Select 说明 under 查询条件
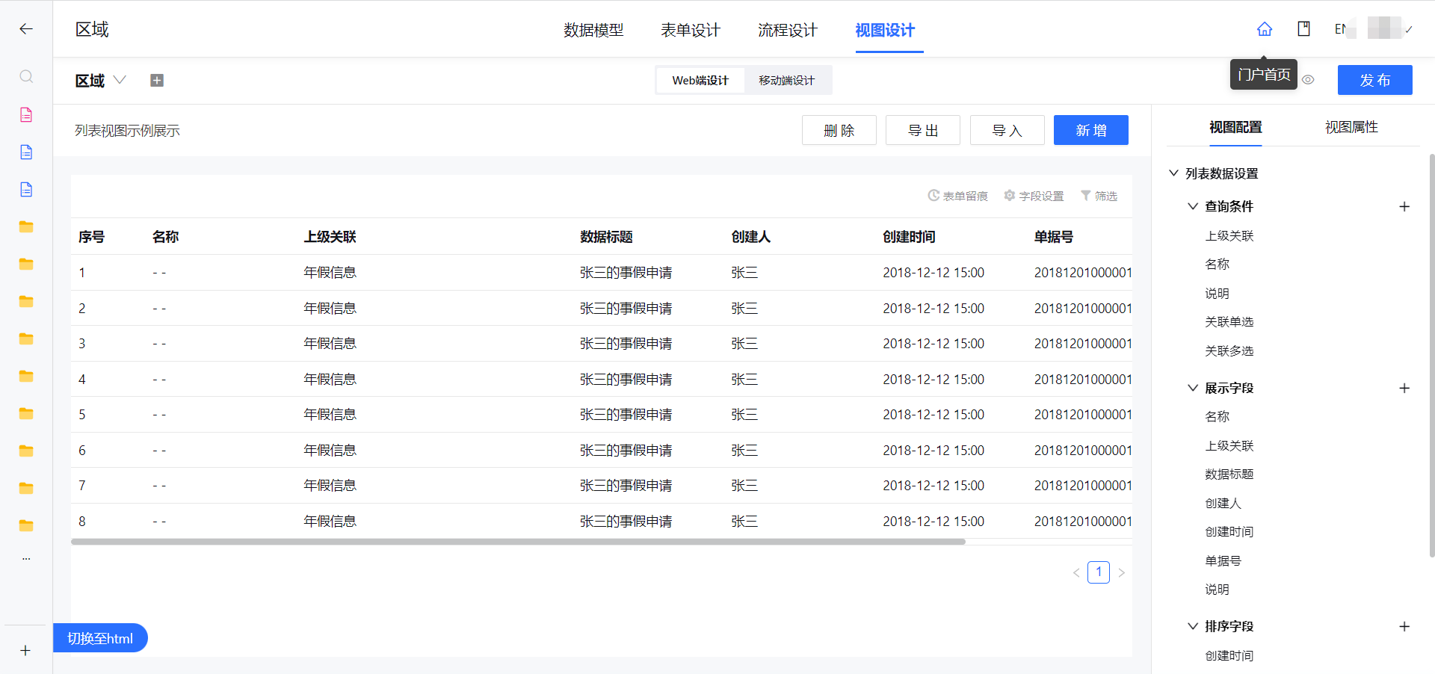 1217,293
